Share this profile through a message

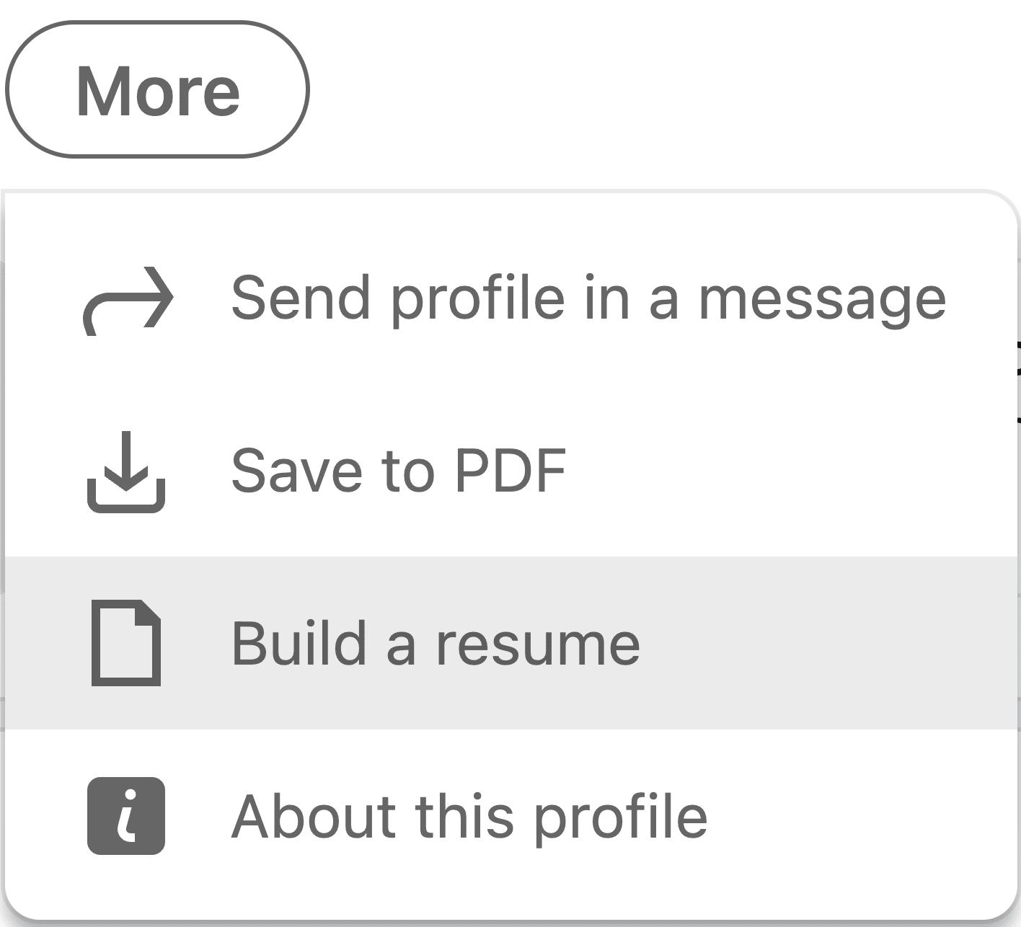(x=588, y=298)
